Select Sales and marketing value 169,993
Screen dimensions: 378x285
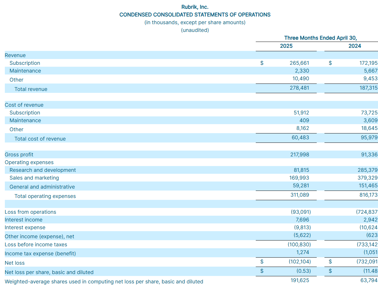coord(299,178)
